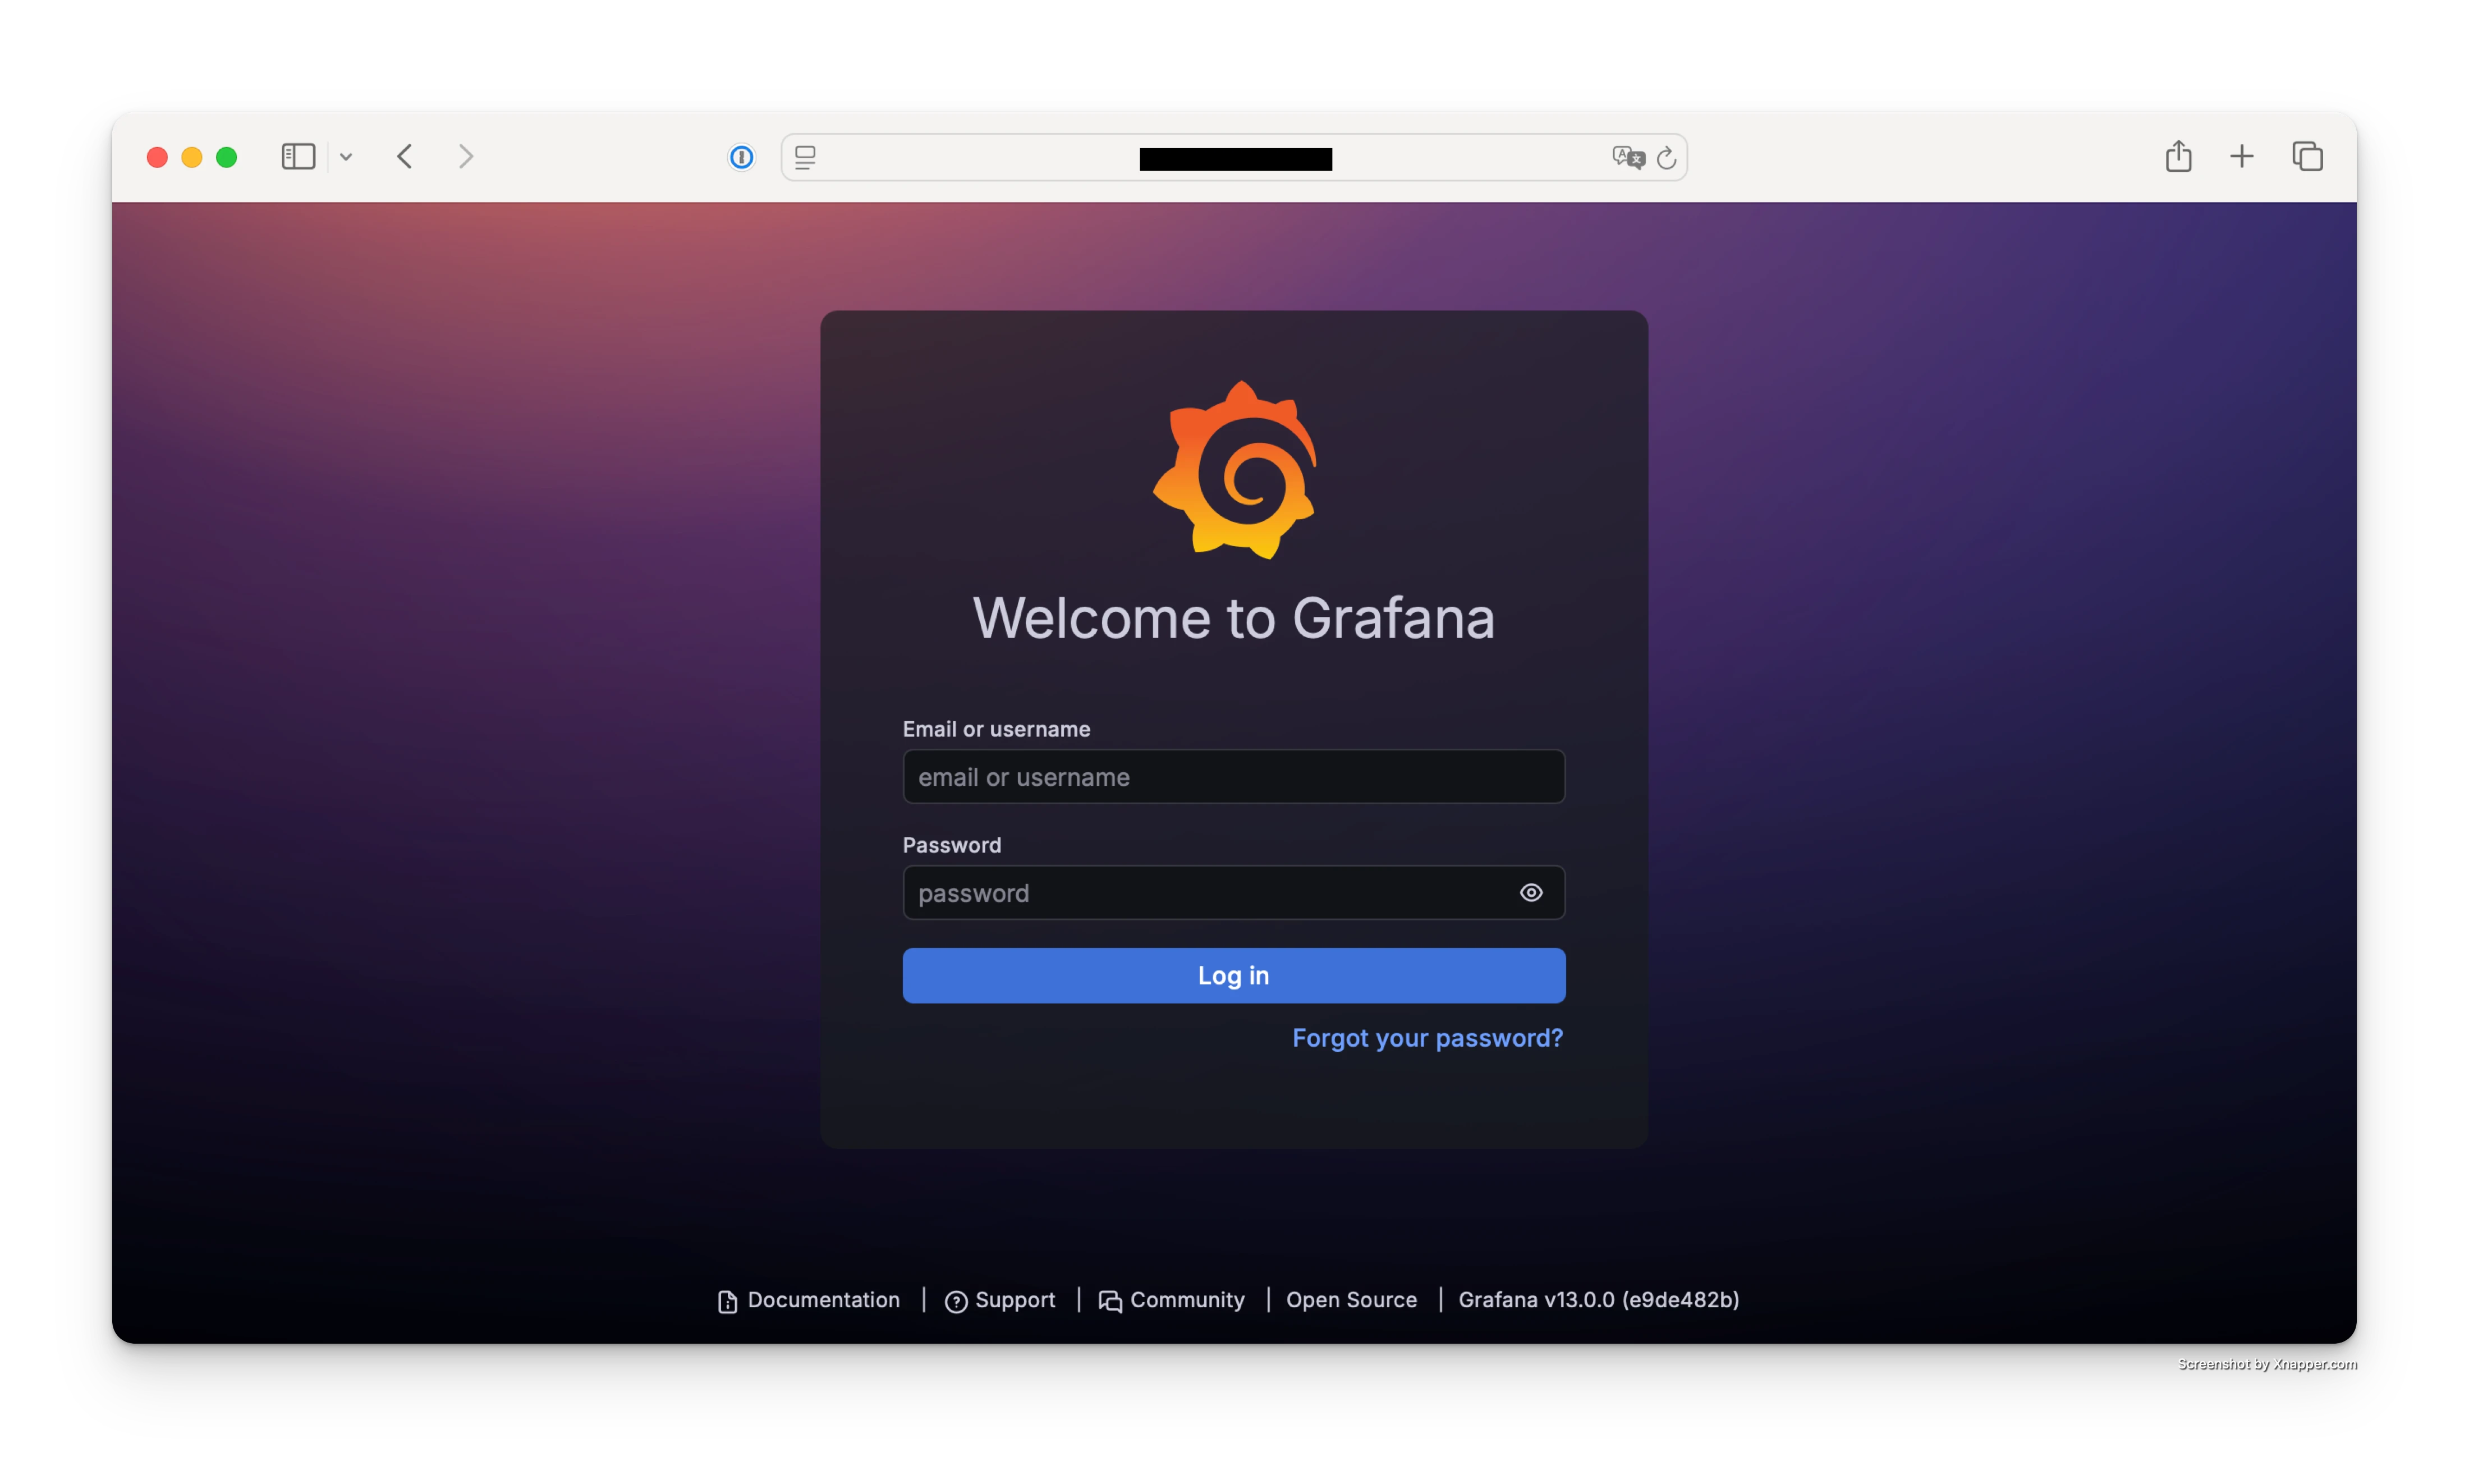This screenshot has height=1484, width=2469.
Task: Click the Support question mark icon
Action: coord(956,1301)
